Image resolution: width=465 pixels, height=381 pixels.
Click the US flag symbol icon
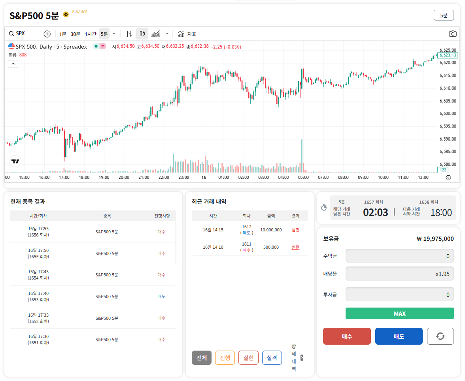coord(11,46)
